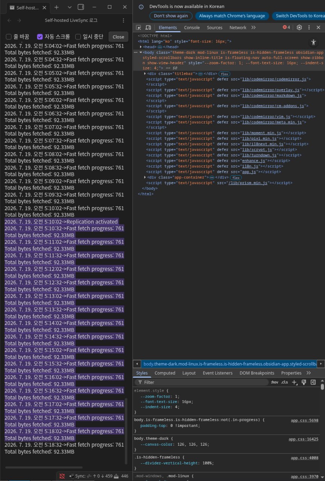The width and height of the screenshot is (325, 481).
Task: Click the Close button in log view
Action: click(118, 37)
